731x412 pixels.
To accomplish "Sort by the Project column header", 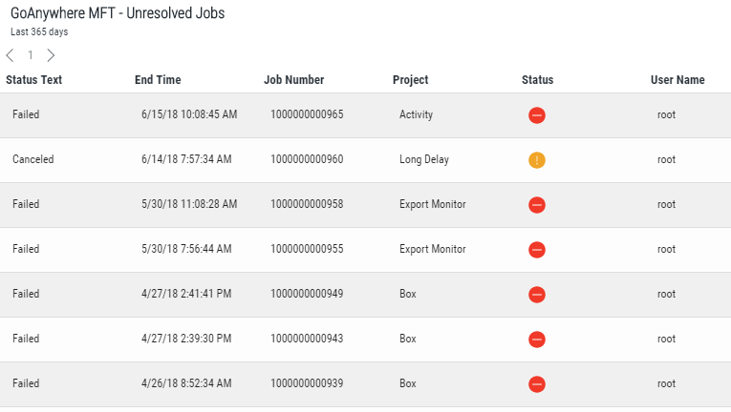I will tap(410, 79).
